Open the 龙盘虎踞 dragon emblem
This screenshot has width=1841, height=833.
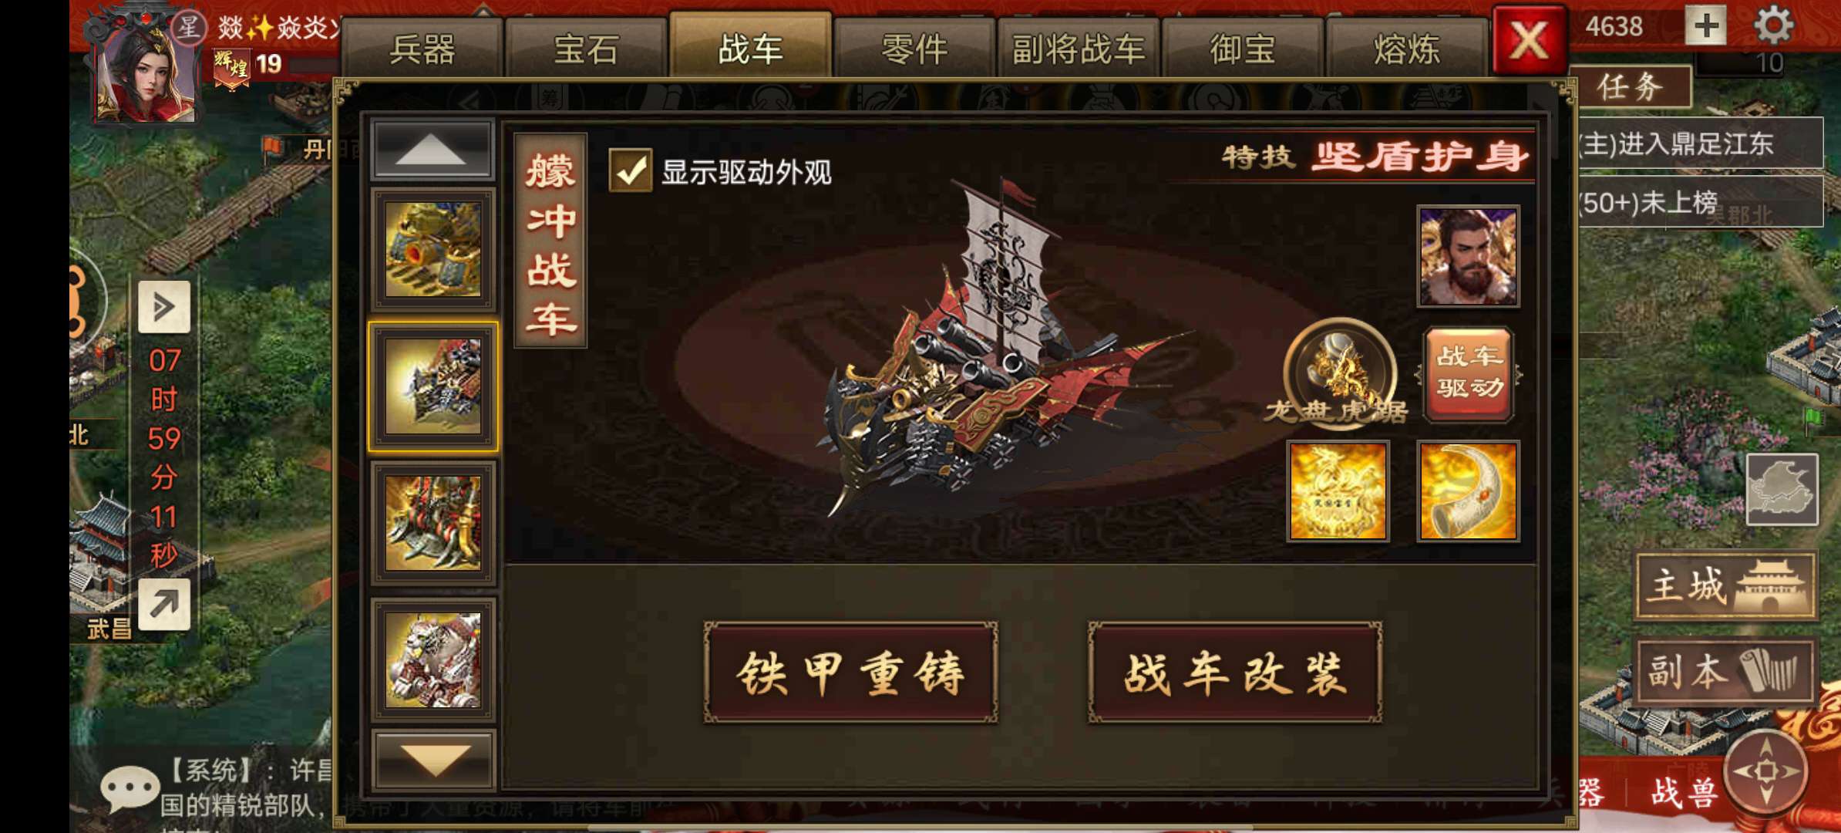(x=1339, y=373)
